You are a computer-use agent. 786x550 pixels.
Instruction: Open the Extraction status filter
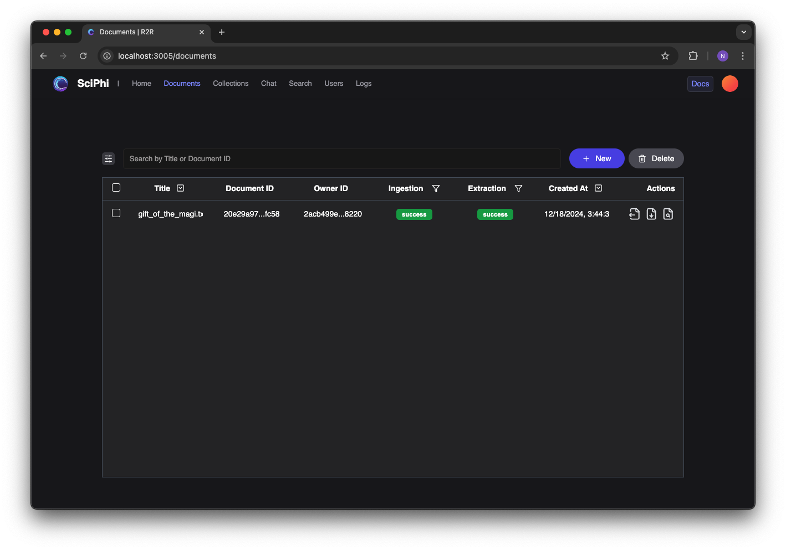pyautogui.click(x=518, y=188)
